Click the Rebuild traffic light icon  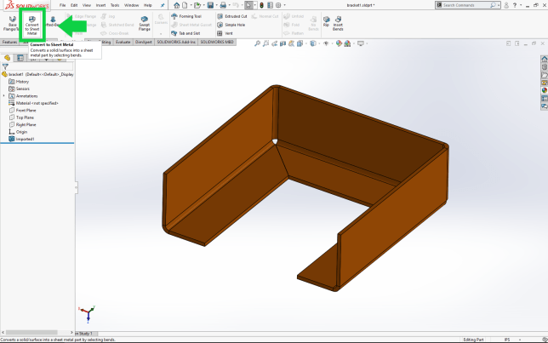[261, 5]
